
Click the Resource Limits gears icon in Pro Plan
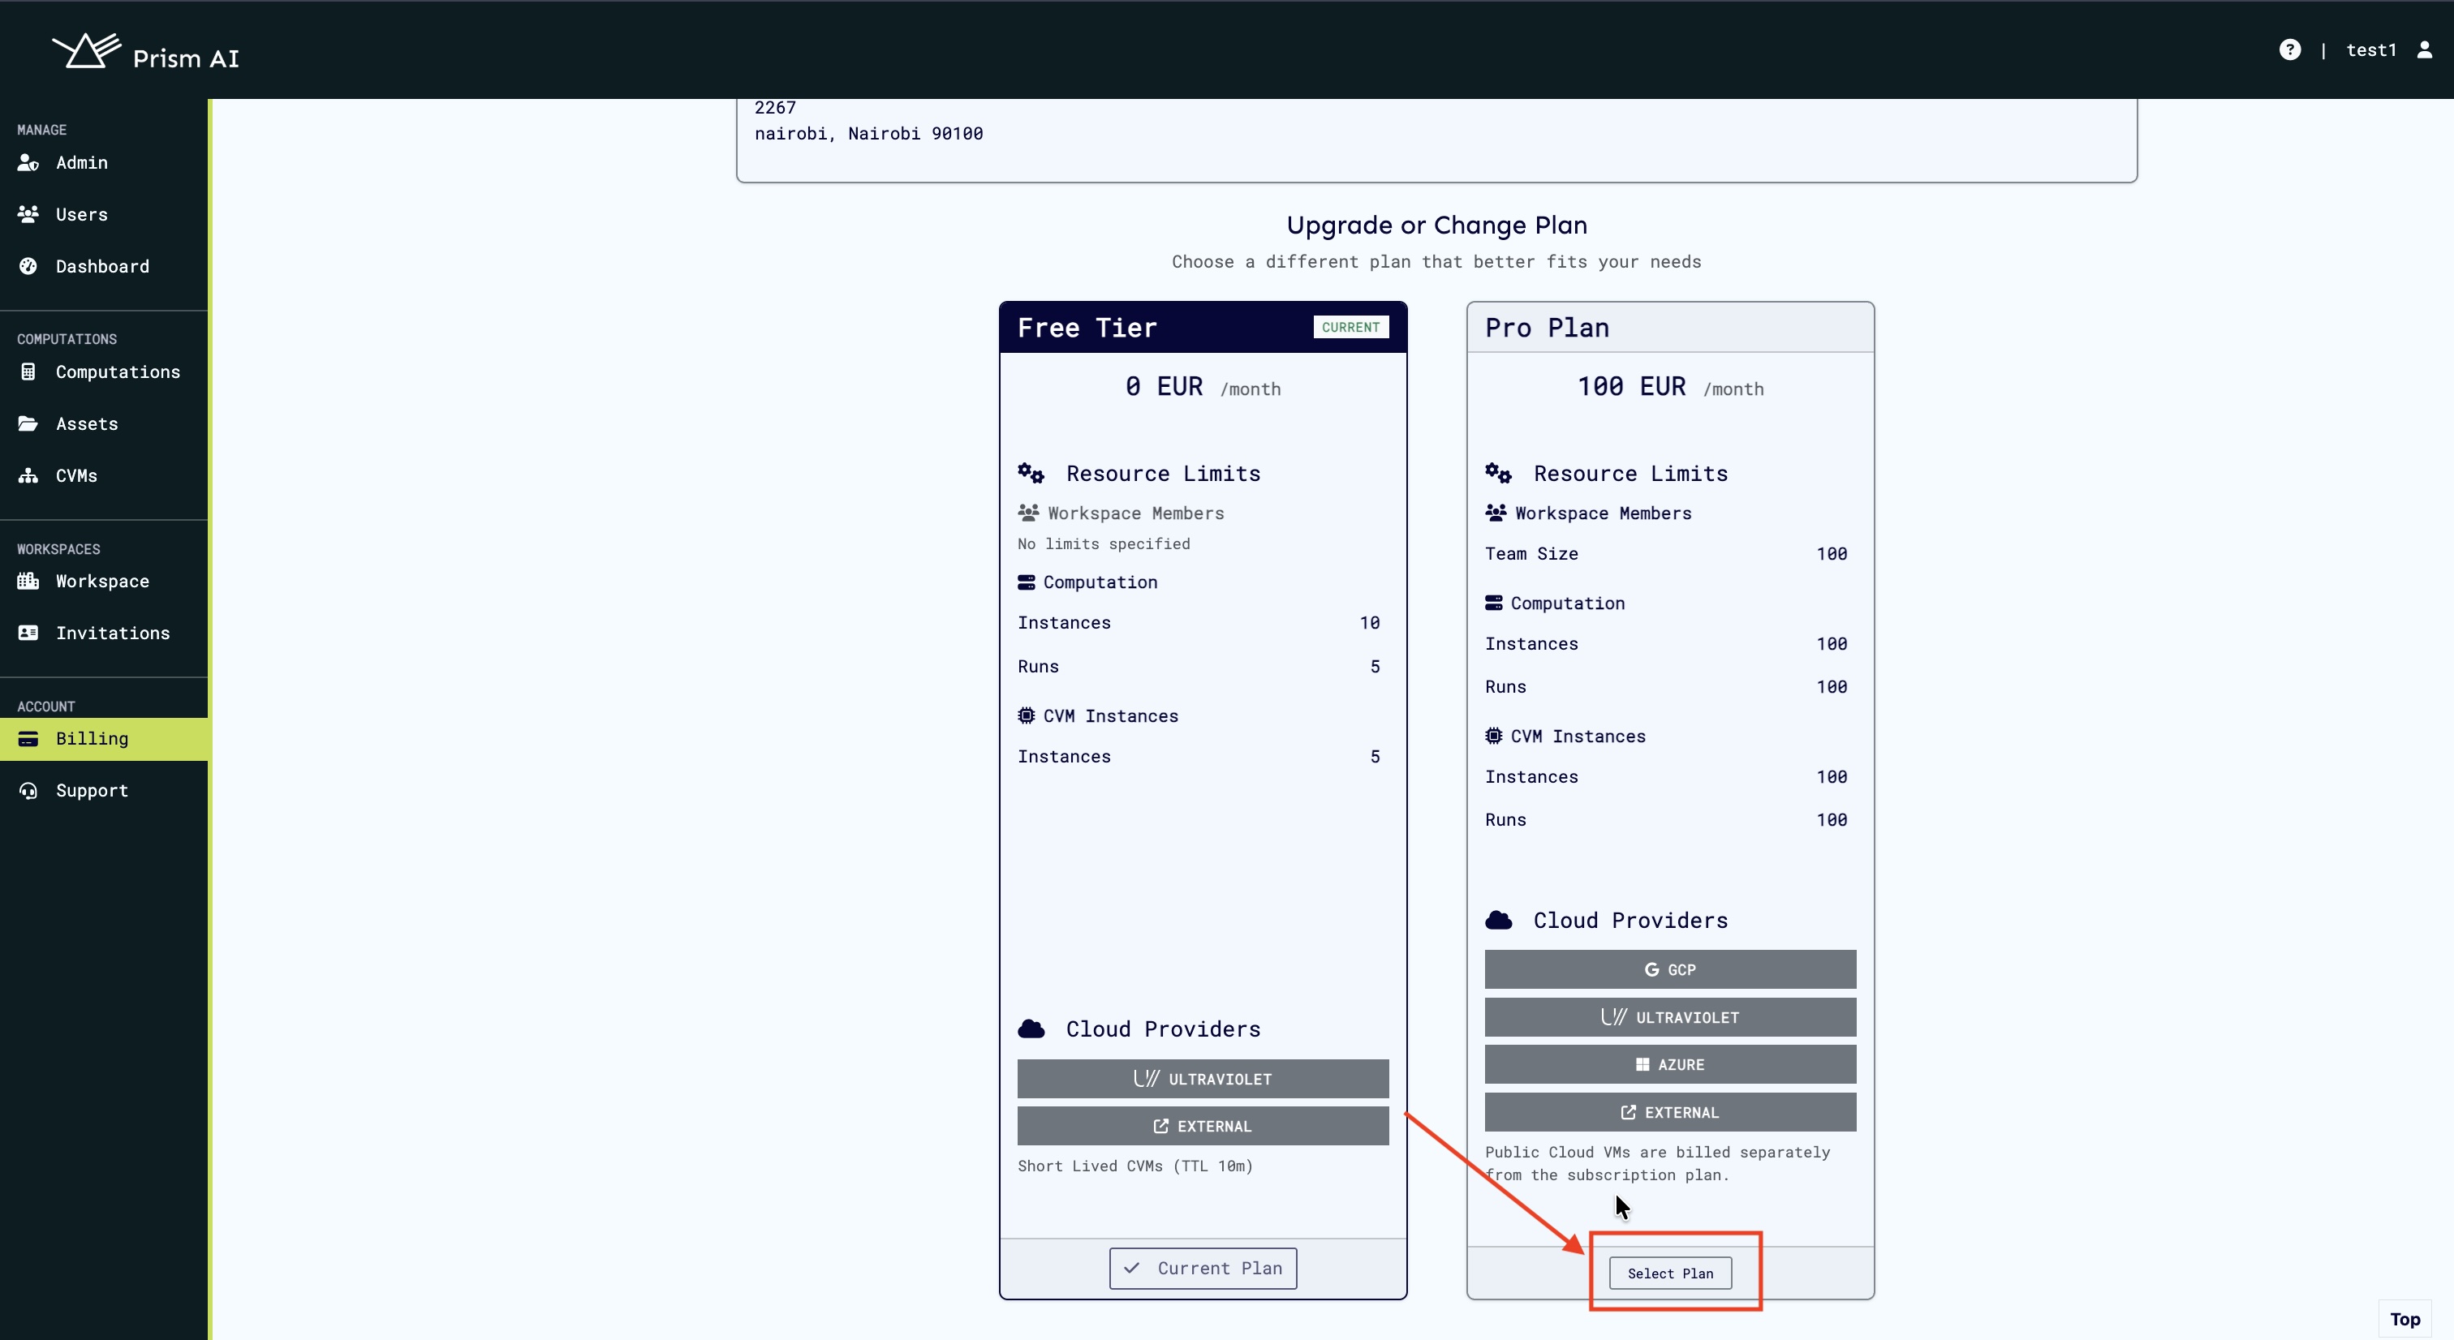(x=1499, y=474)
